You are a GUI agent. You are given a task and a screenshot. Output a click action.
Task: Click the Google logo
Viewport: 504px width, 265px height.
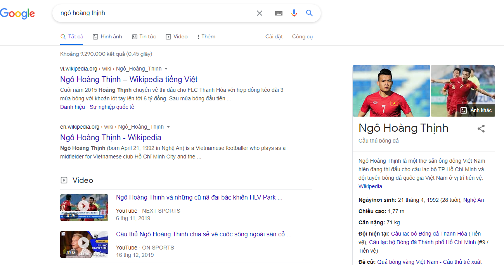point(17,14)
